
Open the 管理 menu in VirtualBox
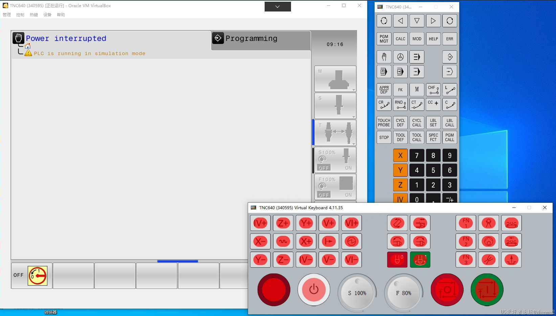click(x=7, y=15)
